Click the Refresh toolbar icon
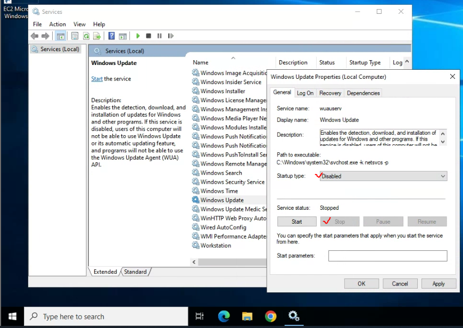463x328 pixels. [x=86, y=36]
